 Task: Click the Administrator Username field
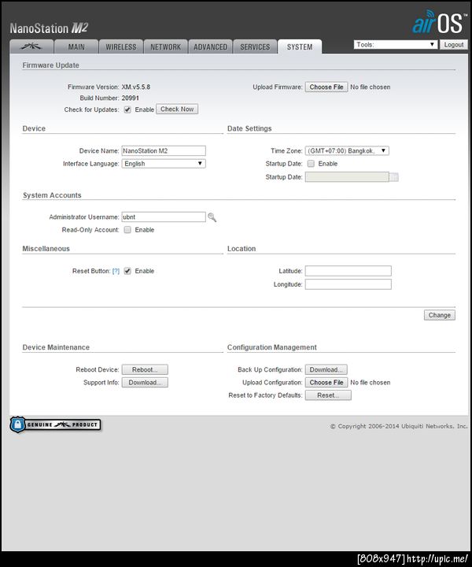[164, 217]
